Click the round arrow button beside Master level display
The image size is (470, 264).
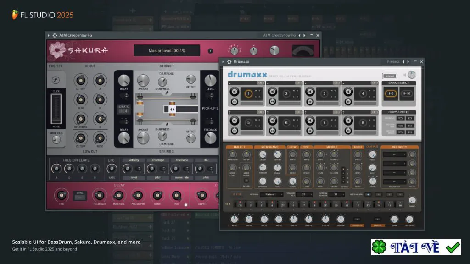pos(210,51)
